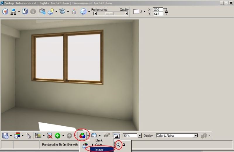The height and width of the screenshot is (152, 234).
Task: Click the cube render icon in top toolbar
Action: pyautogui.click(x=5, y=12)
